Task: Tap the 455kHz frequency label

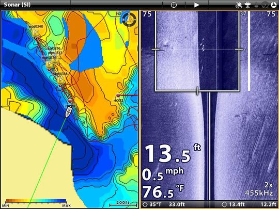Action: tap(259, 193)
